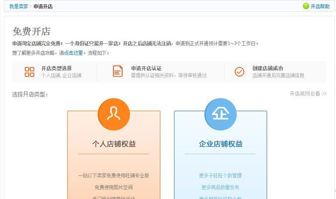Open 开店规则必看 rules link

point(308,94)
